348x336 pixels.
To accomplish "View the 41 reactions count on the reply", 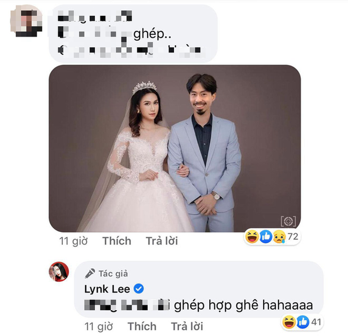I will (x=316, y=322).
